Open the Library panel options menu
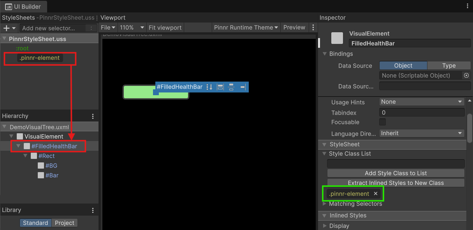 coord(93,210)
